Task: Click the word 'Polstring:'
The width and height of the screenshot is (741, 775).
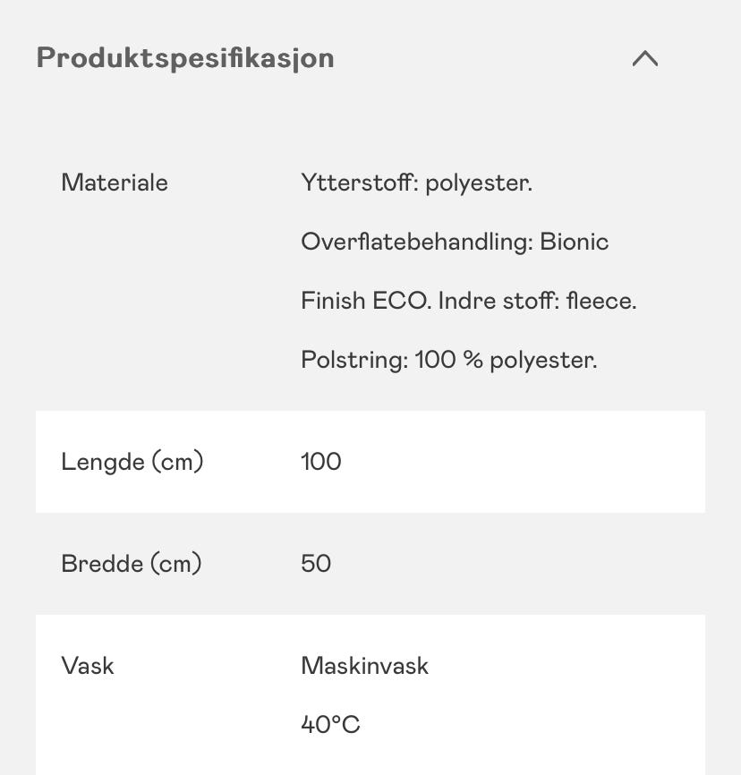Action: (x=355, y=360)
